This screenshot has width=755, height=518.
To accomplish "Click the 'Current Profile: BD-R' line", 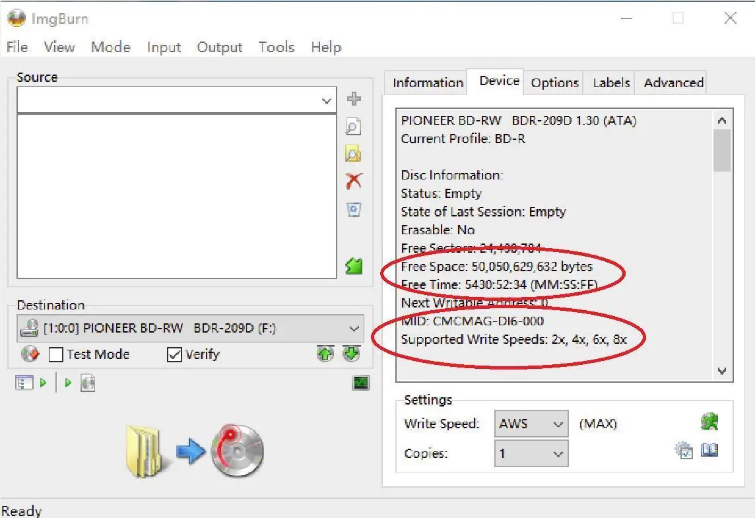I will pyautogui.click(x=463, y=139).
